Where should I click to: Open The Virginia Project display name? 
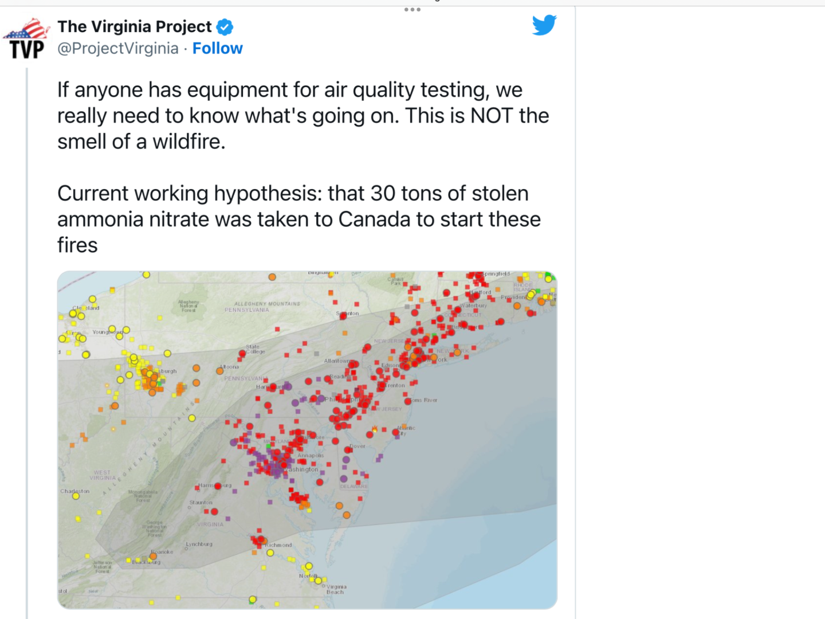tap(135, 27)
